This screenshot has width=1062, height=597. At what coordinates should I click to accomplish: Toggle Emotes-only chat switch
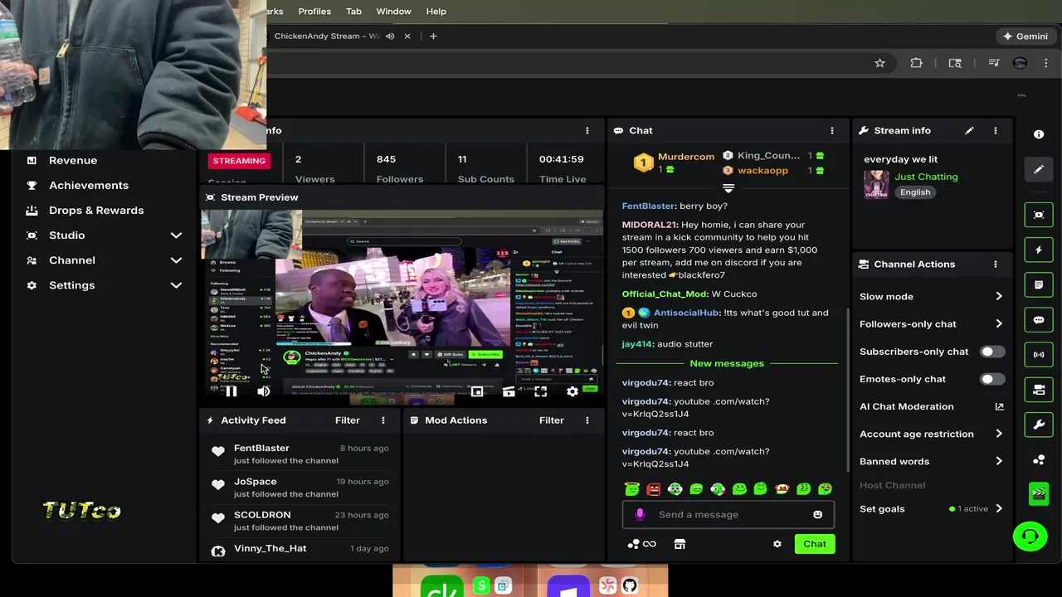click(x=991, y=379)
